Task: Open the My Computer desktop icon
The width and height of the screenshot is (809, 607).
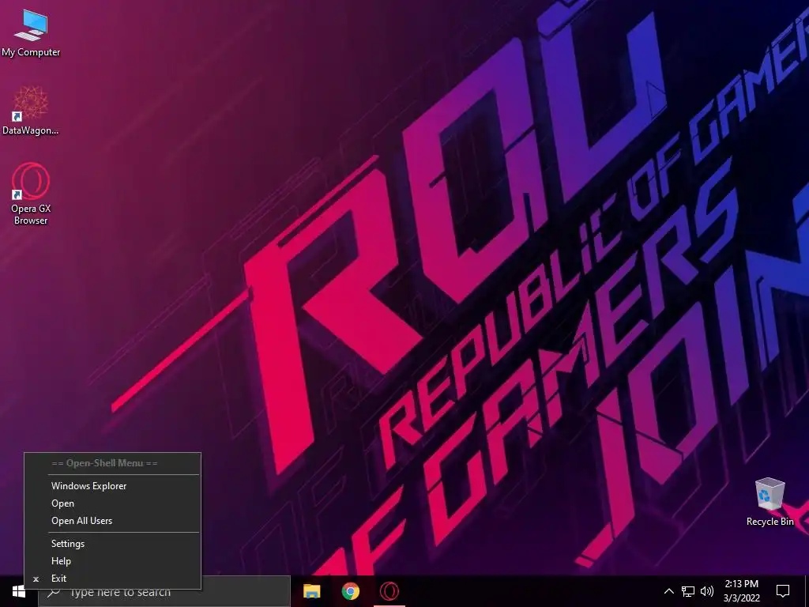Action: point(31,32)
